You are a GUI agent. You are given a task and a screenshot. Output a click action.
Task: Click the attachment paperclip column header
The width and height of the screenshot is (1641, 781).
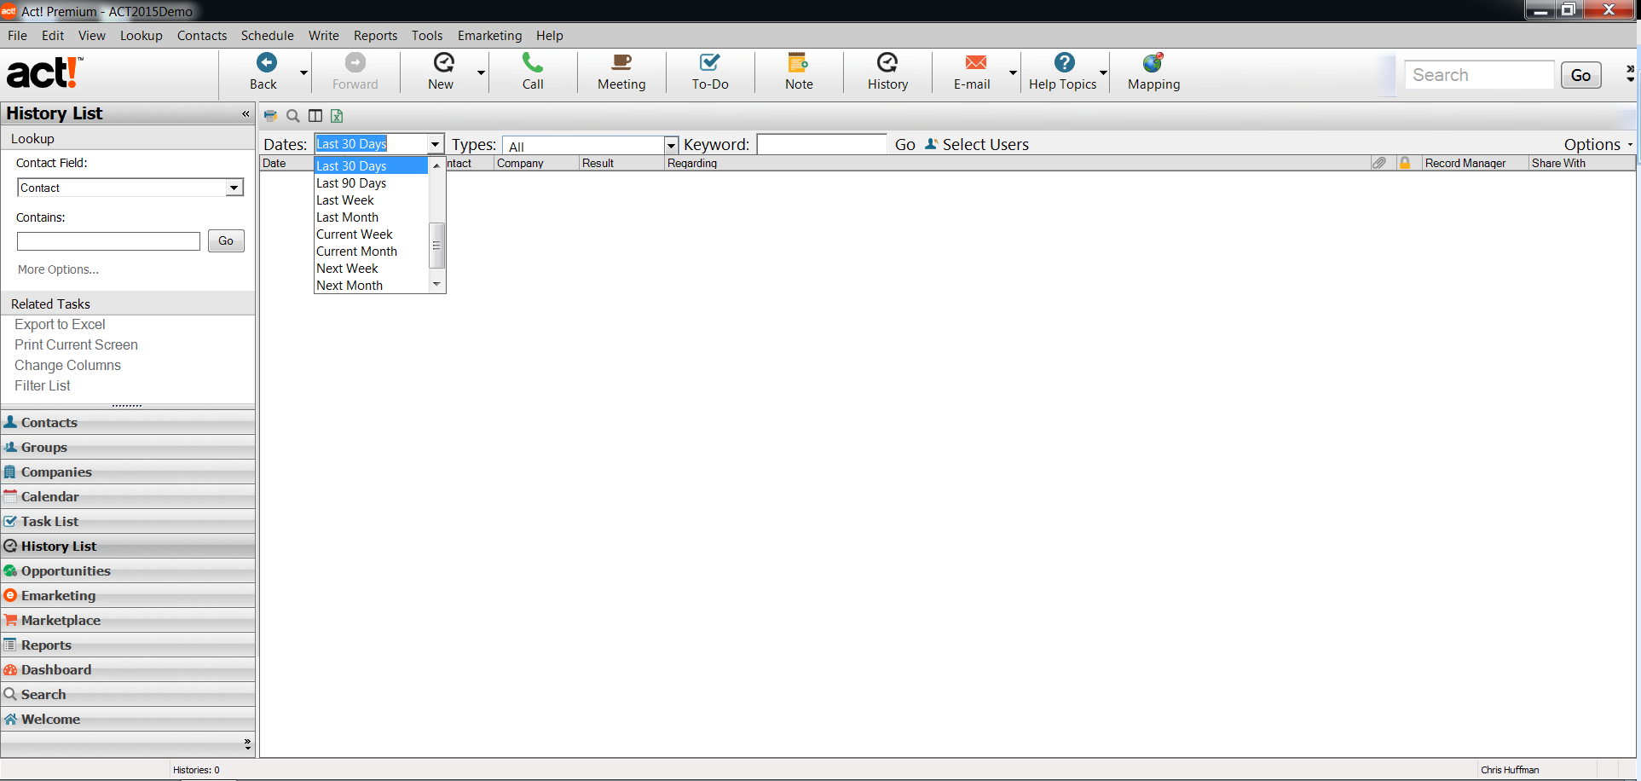click(x=1379, y=163)
